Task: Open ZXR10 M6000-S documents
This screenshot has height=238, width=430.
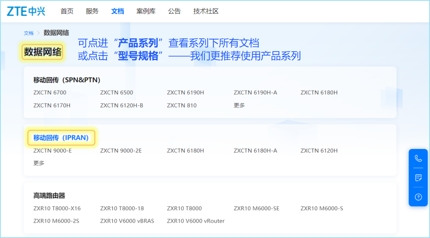Action: pyautogui.click(x=322, y=208)
